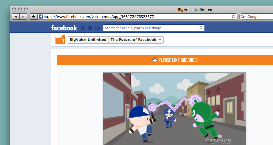Click Facebook search box for people, places

point(150,28)
